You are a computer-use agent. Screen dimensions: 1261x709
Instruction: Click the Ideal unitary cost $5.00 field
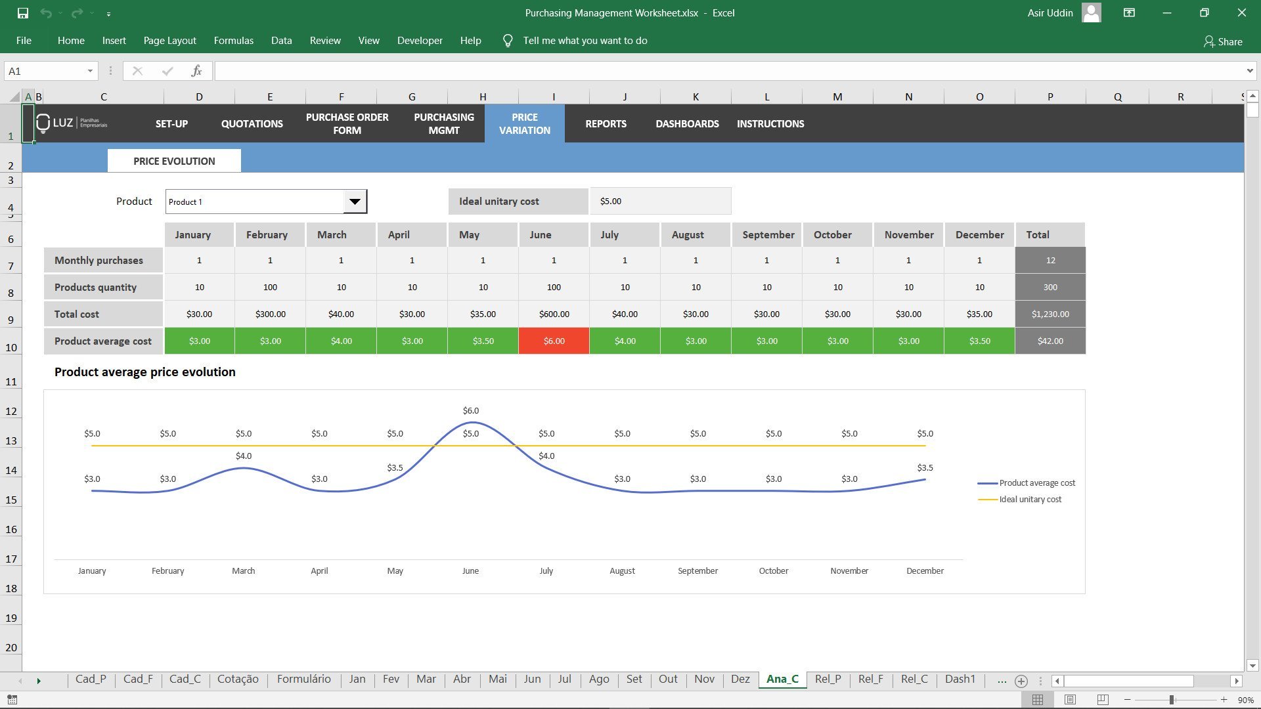coord(660,202)
